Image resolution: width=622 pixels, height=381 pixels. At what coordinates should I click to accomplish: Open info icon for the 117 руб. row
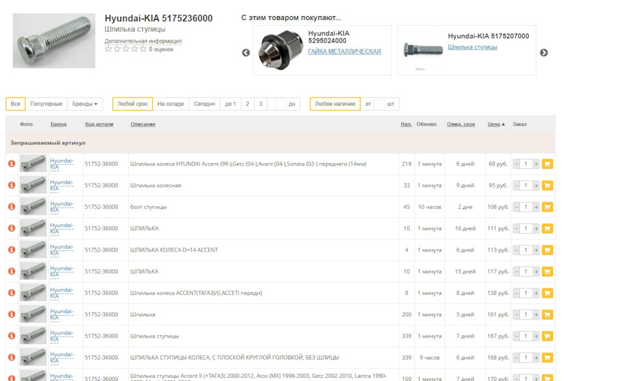pos(12,271)
